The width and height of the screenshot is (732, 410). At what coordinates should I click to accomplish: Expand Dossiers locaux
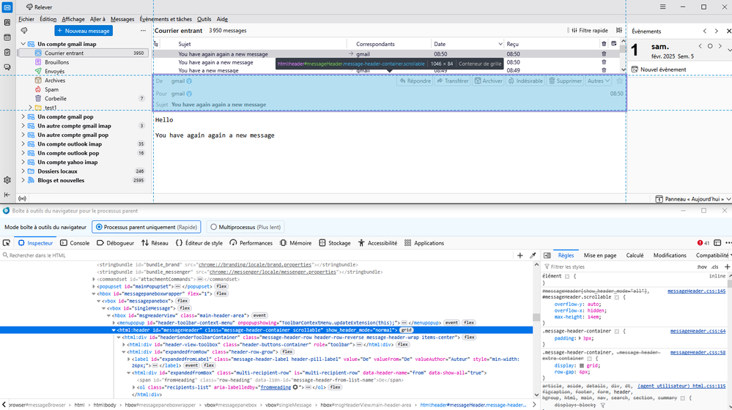[x=23, y=171]
